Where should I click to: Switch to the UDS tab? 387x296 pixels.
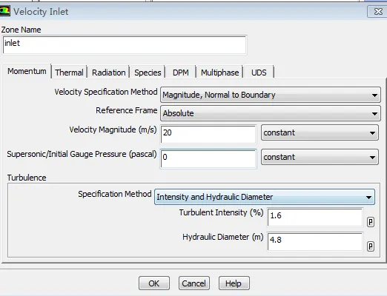click(x=259, y=73)
